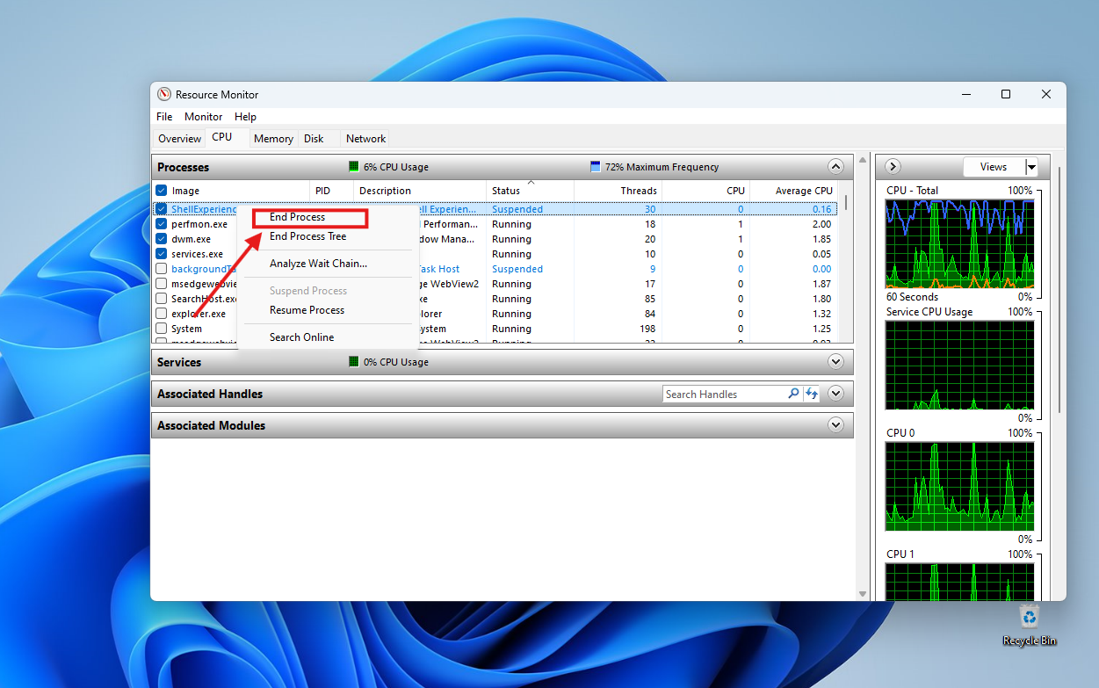
Task: Uncheck the ShellExperienceHost process checkbox
Action: (162, 209)
